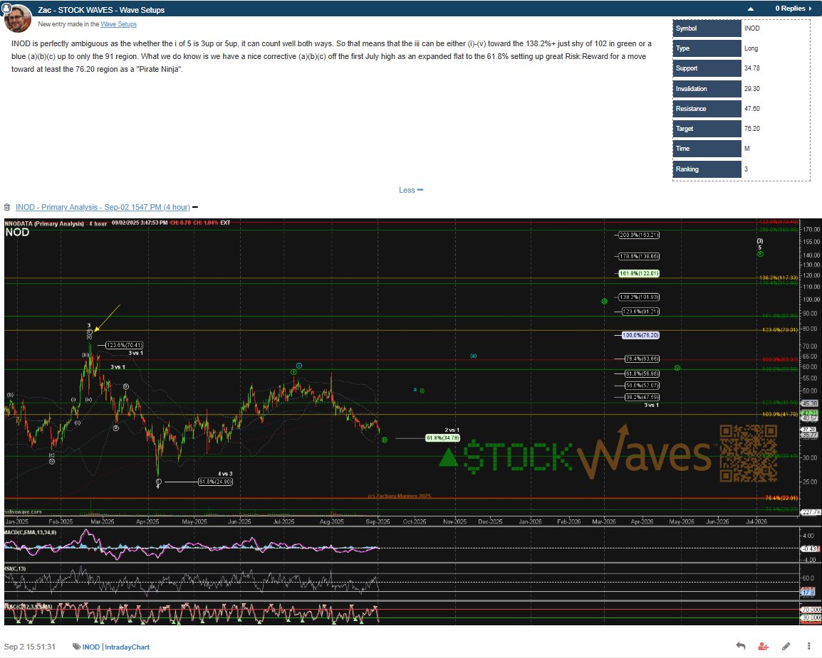
Task: Click the Invalidation value 29.30
Action: (x=751, y=88)
